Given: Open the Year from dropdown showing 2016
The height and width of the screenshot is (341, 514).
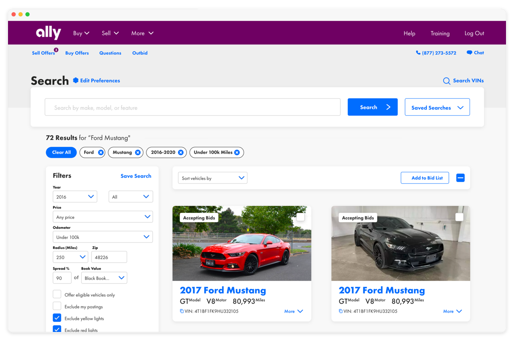Looking at the screenshot, I should tap(75, 197).
